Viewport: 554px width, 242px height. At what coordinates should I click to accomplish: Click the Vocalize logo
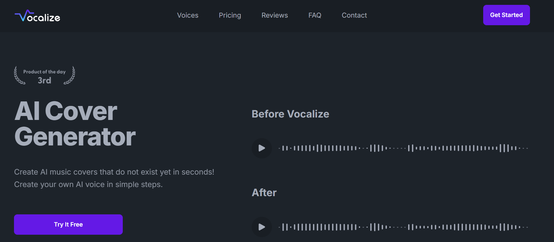point(37,16)
